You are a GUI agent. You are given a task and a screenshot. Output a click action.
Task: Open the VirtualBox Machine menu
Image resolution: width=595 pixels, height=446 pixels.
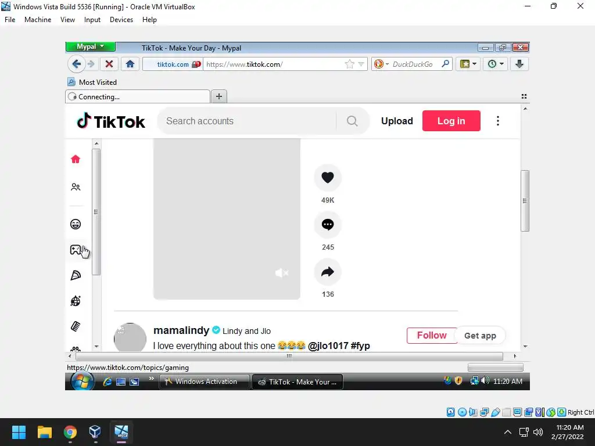(38, 20)
